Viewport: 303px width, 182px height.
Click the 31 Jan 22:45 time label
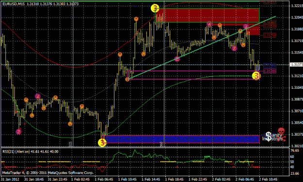58,179
